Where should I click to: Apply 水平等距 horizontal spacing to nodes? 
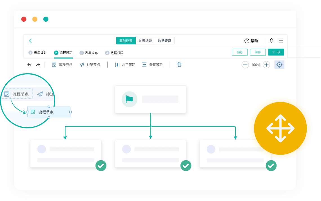[126, 64]
